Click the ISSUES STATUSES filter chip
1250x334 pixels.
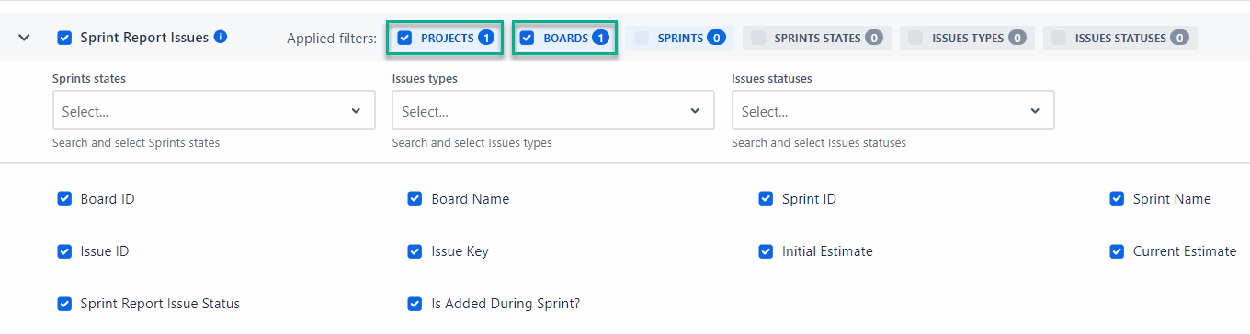[1119, 38]
